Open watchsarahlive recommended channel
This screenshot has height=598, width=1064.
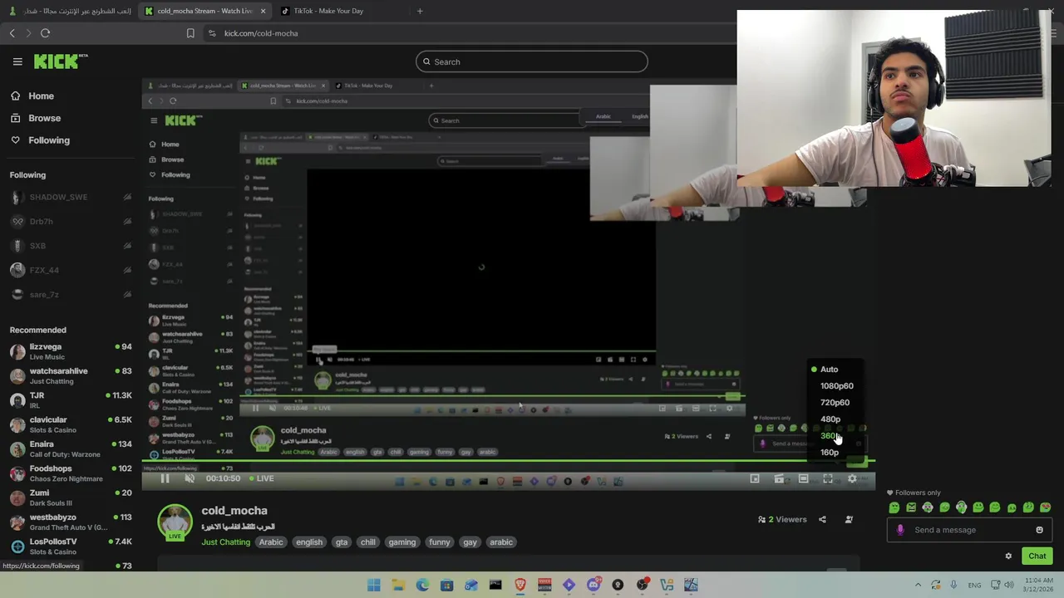(71, 376)
